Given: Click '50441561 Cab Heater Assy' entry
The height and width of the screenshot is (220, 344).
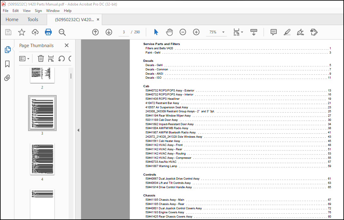Looking at the screenshot, I should pos(163,141).
